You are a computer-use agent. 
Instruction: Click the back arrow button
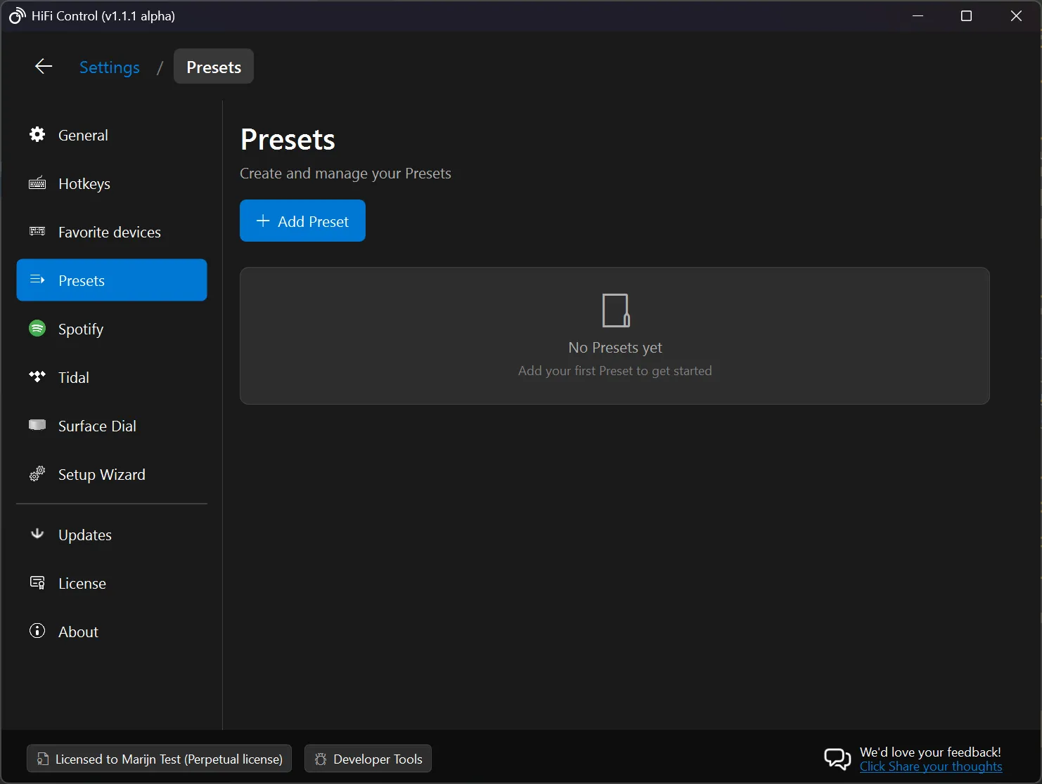tap(43, 66)
